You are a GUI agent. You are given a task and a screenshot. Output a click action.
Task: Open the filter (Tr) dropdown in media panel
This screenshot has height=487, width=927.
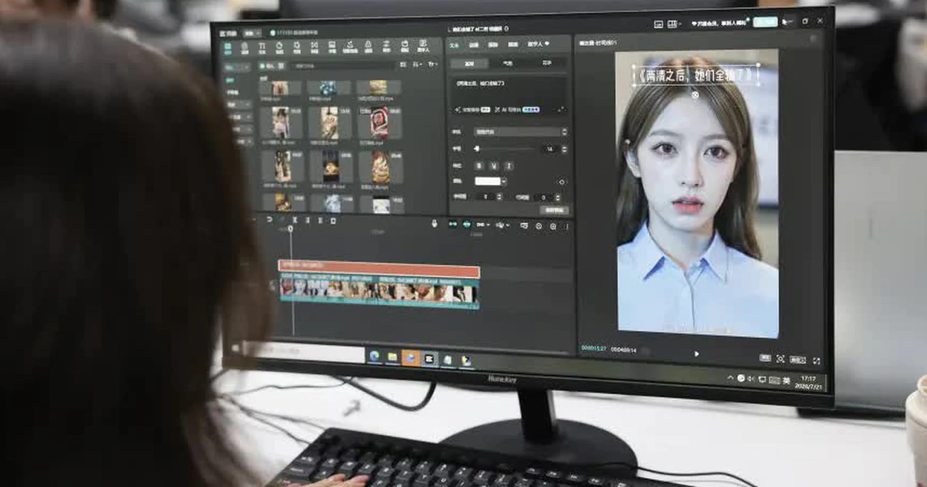click(x=433, y=66)
